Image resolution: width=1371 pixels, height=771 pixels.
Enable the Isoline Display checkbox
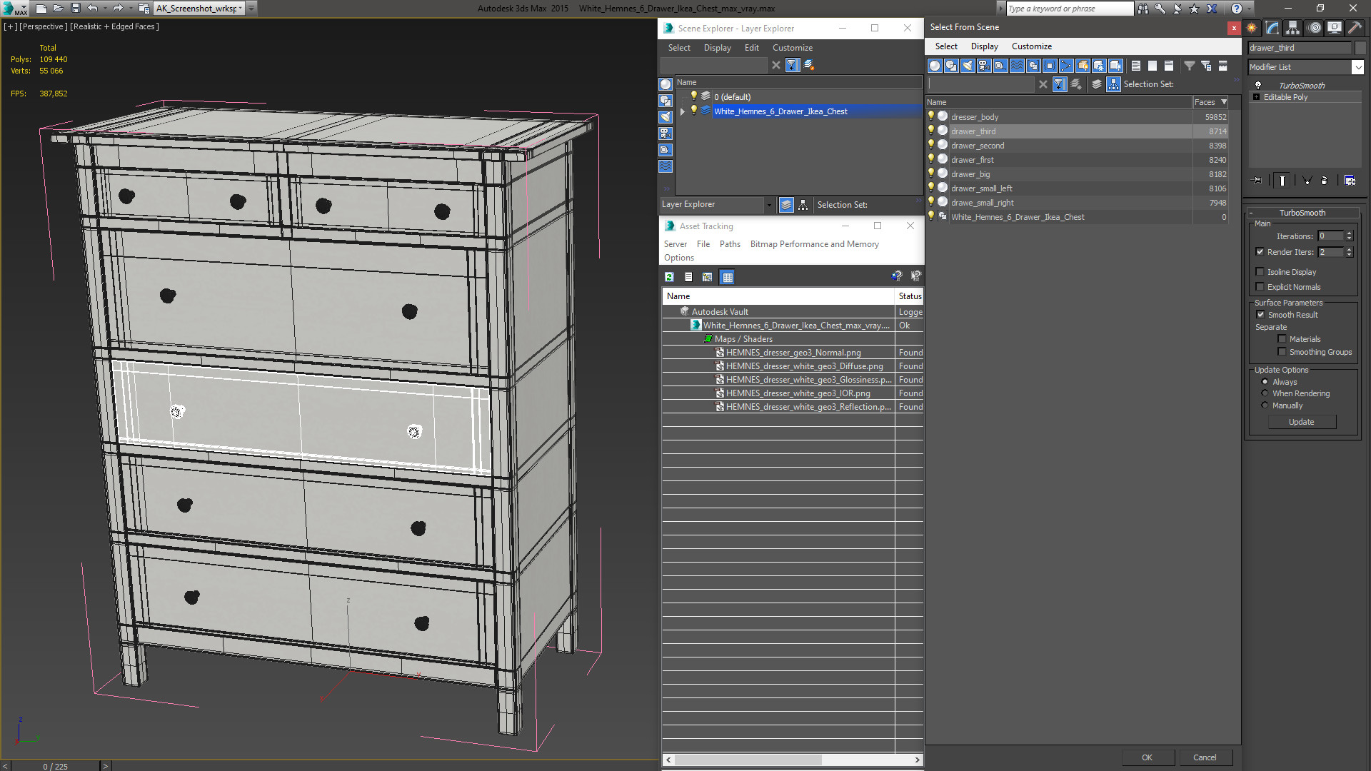point(1260,272)
